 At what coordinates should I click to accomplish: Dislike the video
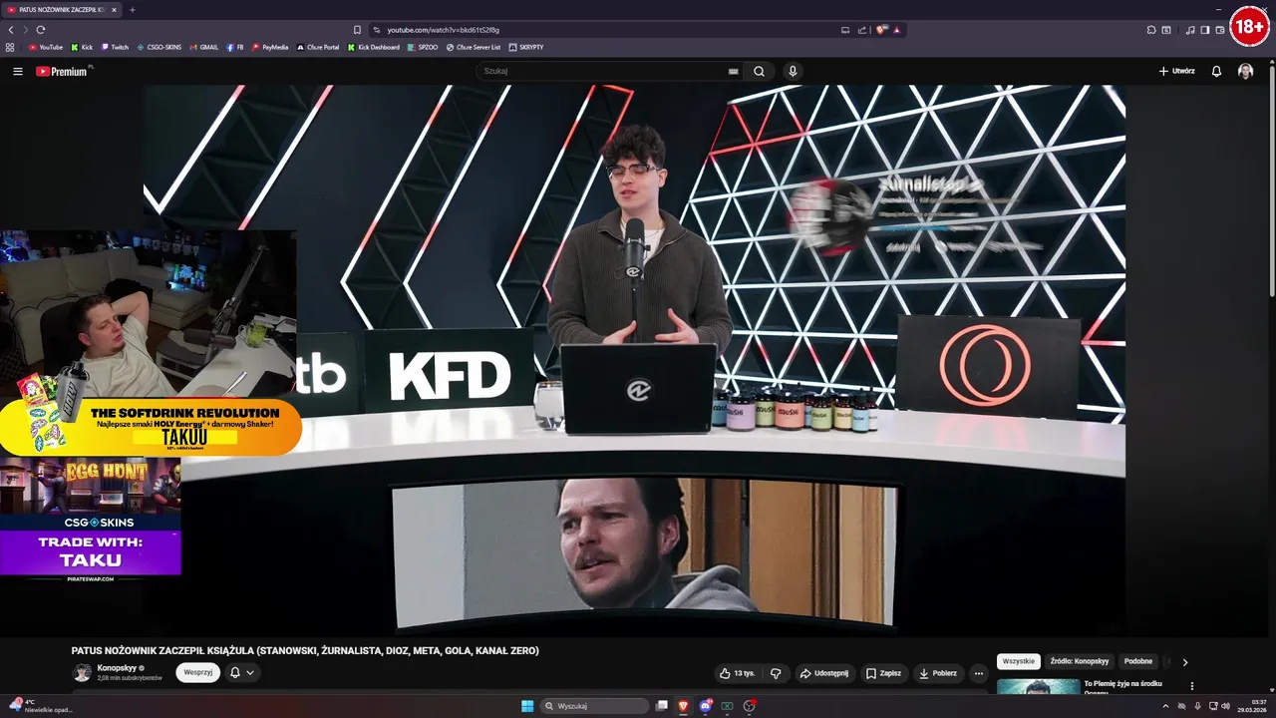776,673
